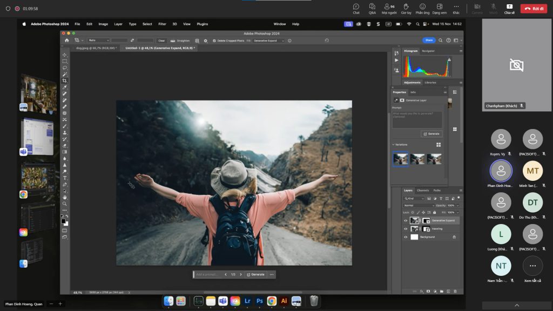This screenshot has height=311, width=553.
Task: Click Generate in the contextual task bar
Action: [x=255, y=274]
